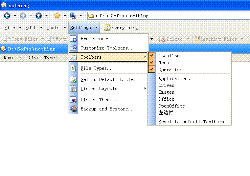This screenshot has width=250, height=176.
Task: Click the Copy Files icon
Action: (x=7, y=39)
